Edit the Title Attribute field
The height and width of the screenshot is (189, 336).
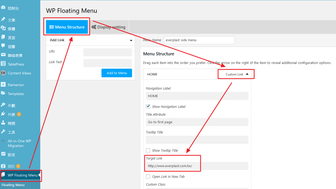click(x=197, y=122)
